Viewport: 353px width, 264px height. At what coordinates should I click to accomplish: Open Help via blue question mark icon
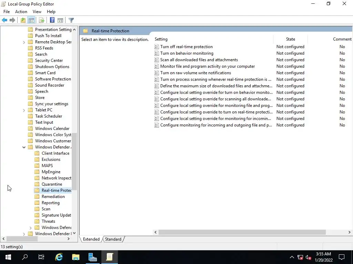pos(52,20)
